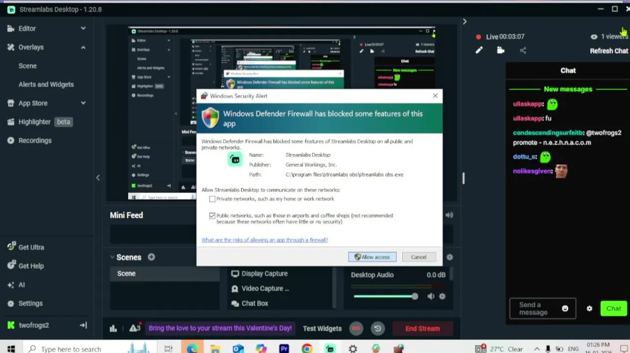Click the Live timer indicator
Image resolution: width=630 pixels, height=353 pixels.
click(500, 37)
